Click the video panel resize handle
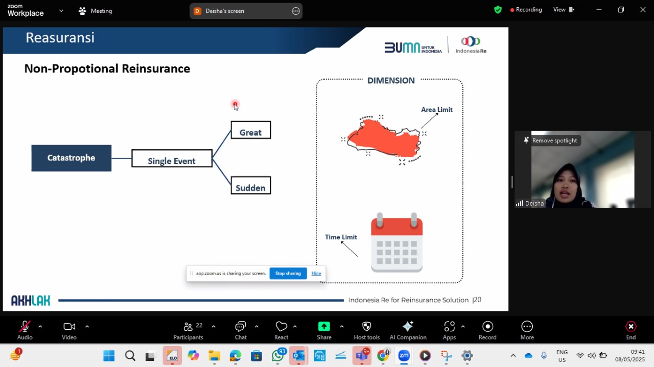 [511, 182]
